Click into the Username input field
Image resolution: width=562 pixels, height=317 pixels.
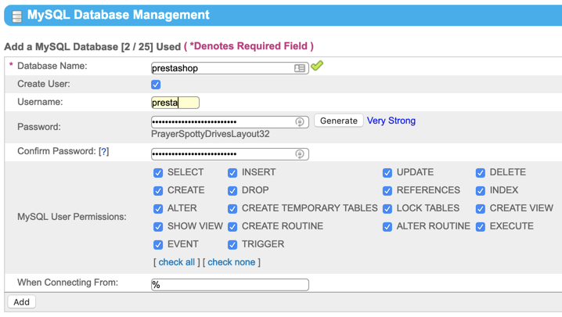pos(175,103)
